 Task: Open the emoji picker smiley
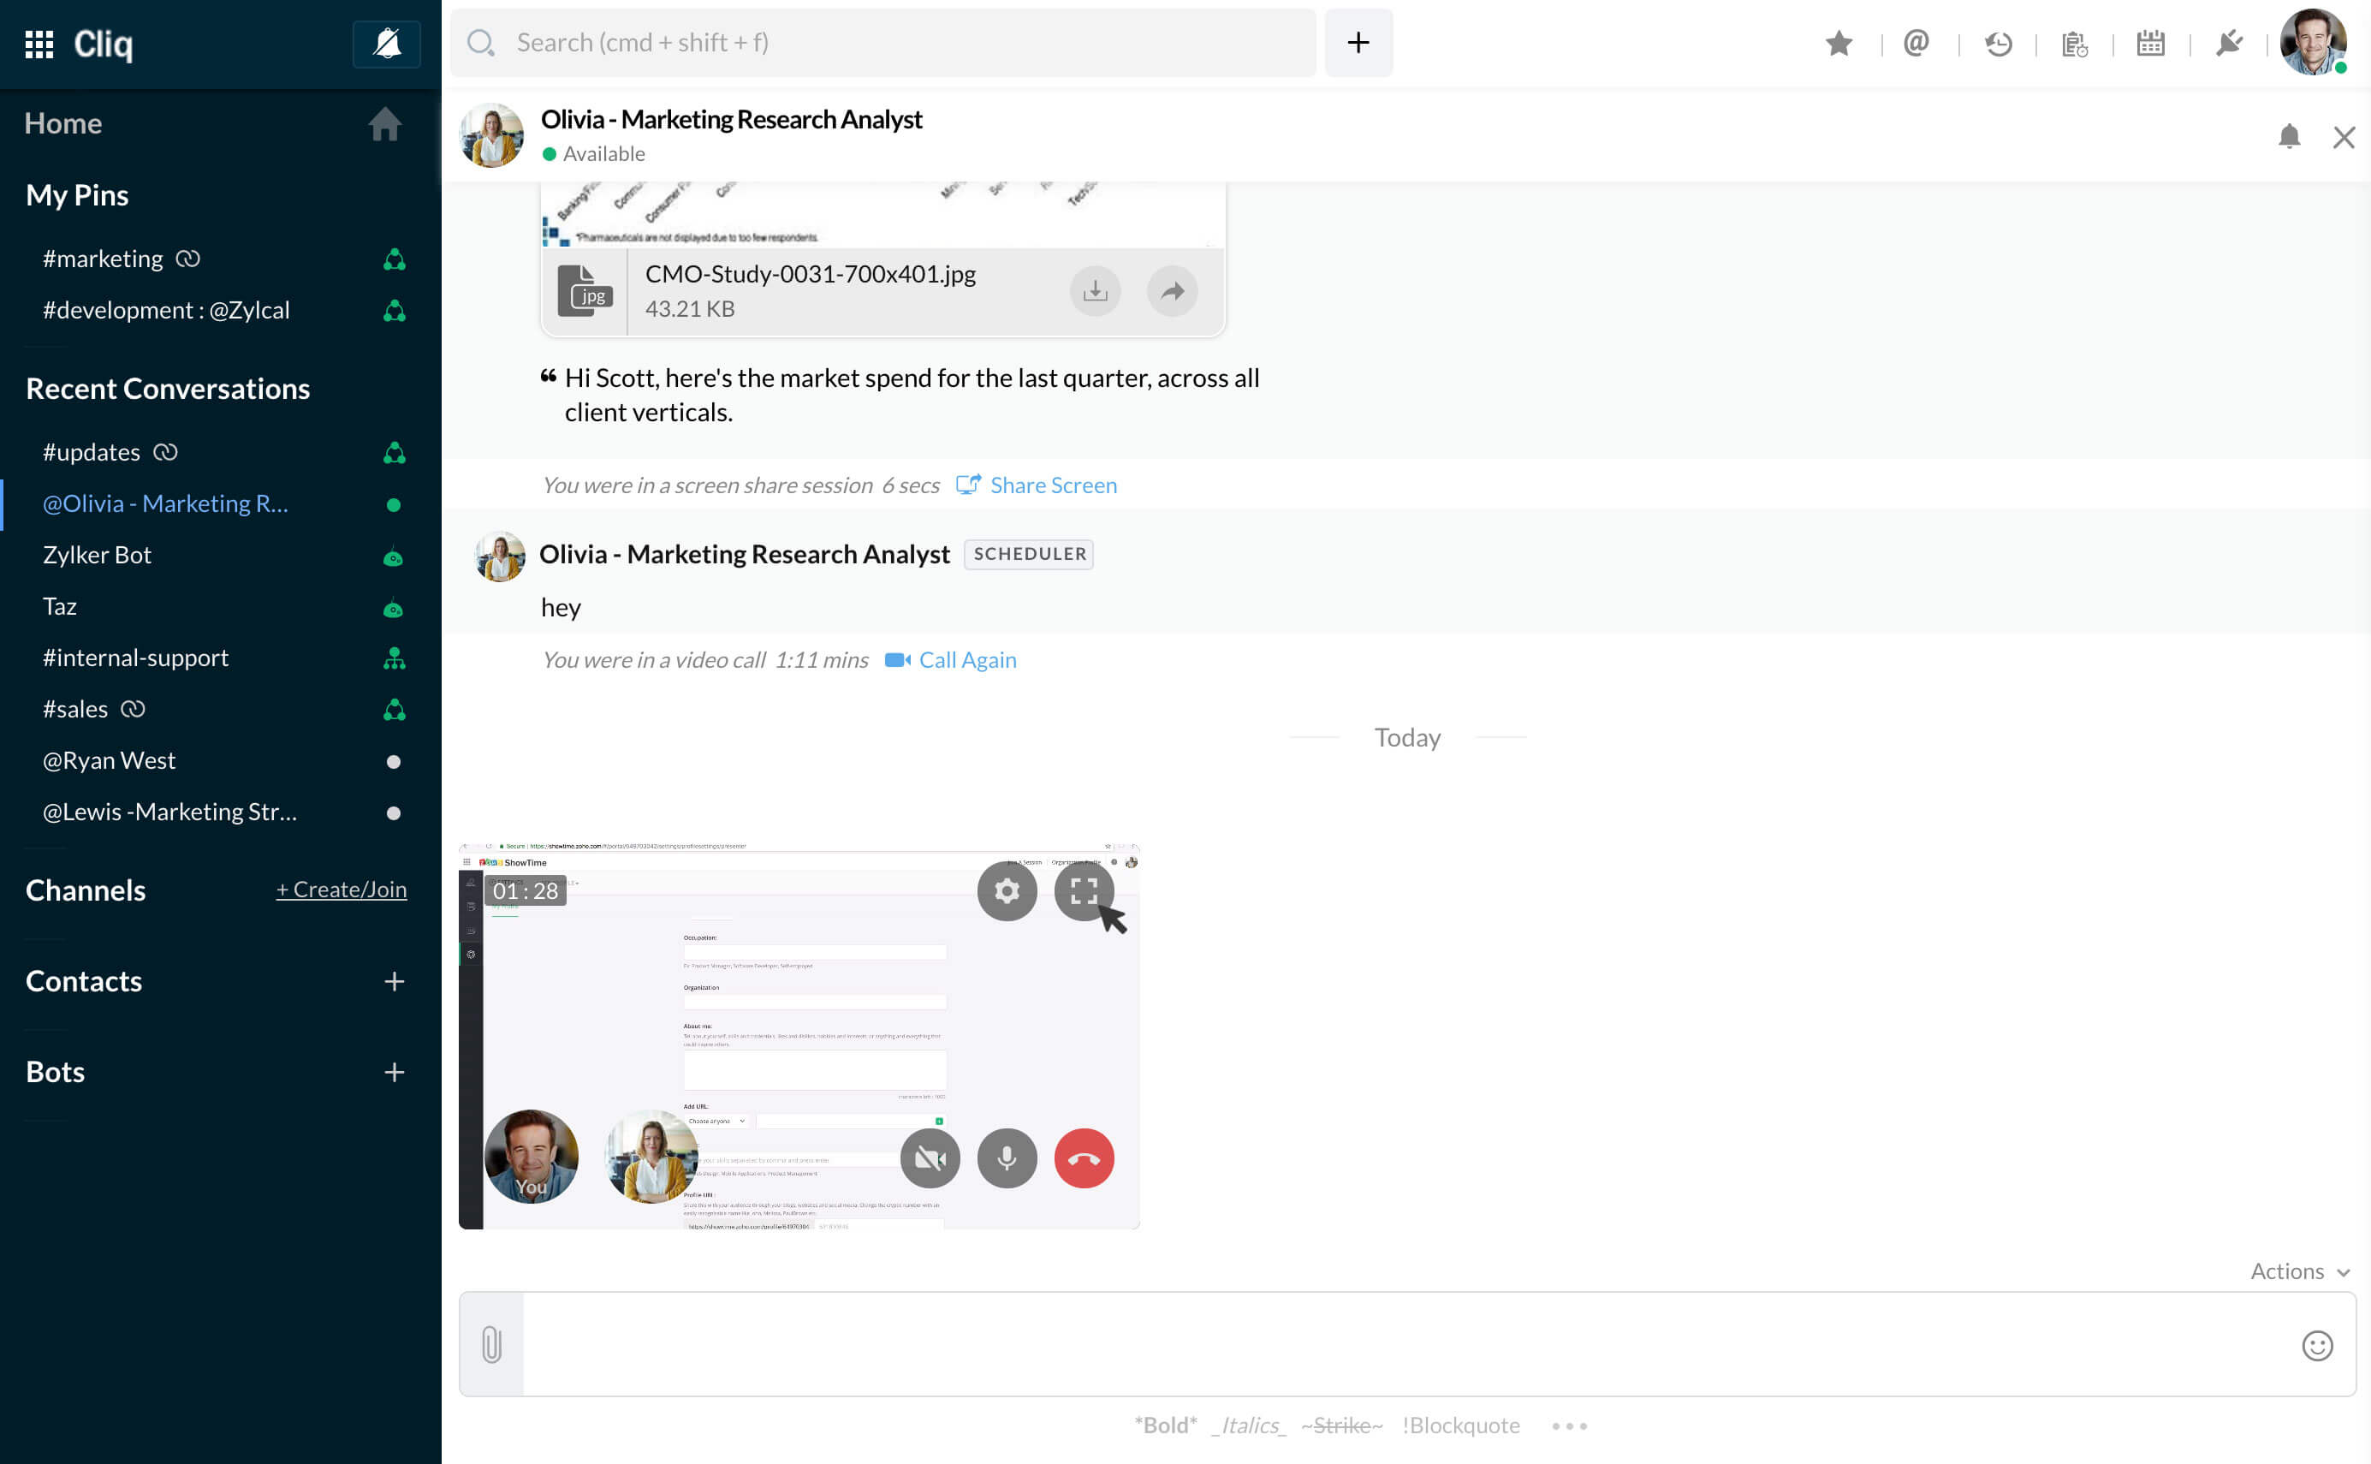click(x=2317, y=1345)
